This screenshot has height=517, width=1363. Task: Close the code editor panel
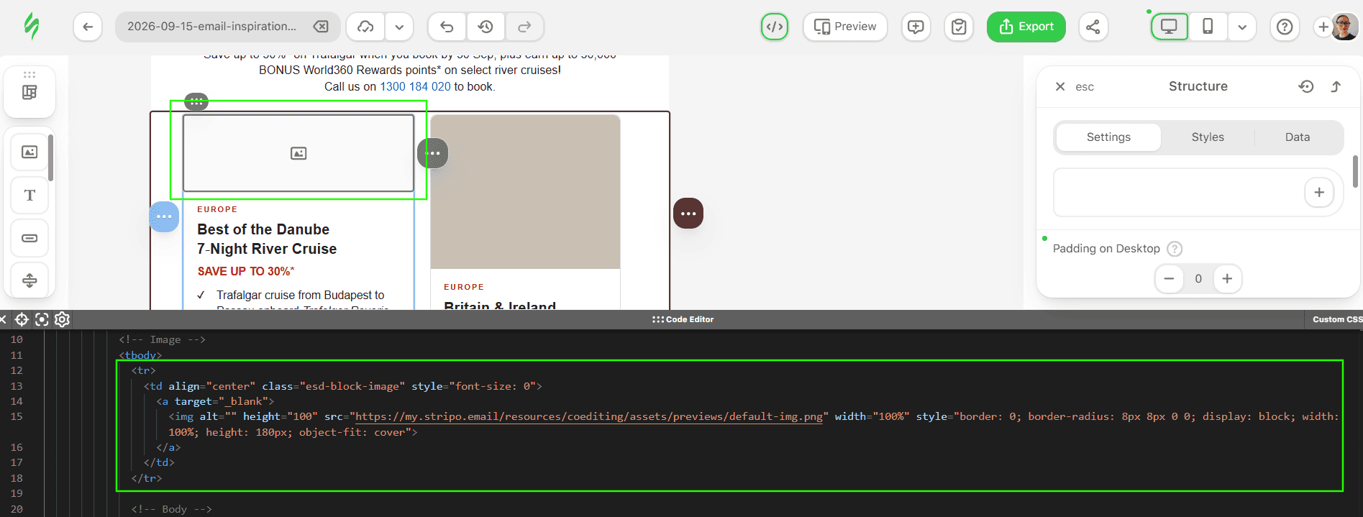coord(3,319)
